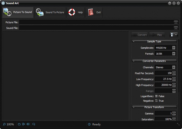Click the Pixel Per Second value field

163,73
